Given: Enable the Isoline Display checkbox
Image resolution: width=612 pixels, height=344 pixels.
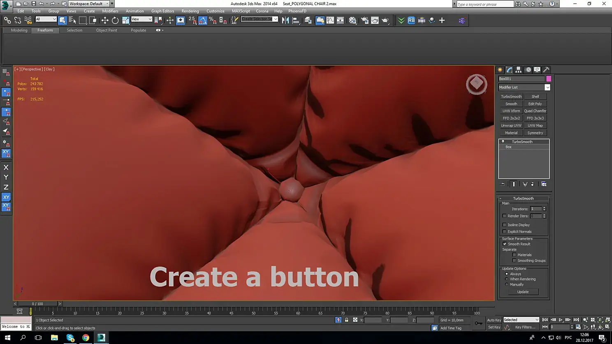Looking at the screenshot, I should [505, 225].
